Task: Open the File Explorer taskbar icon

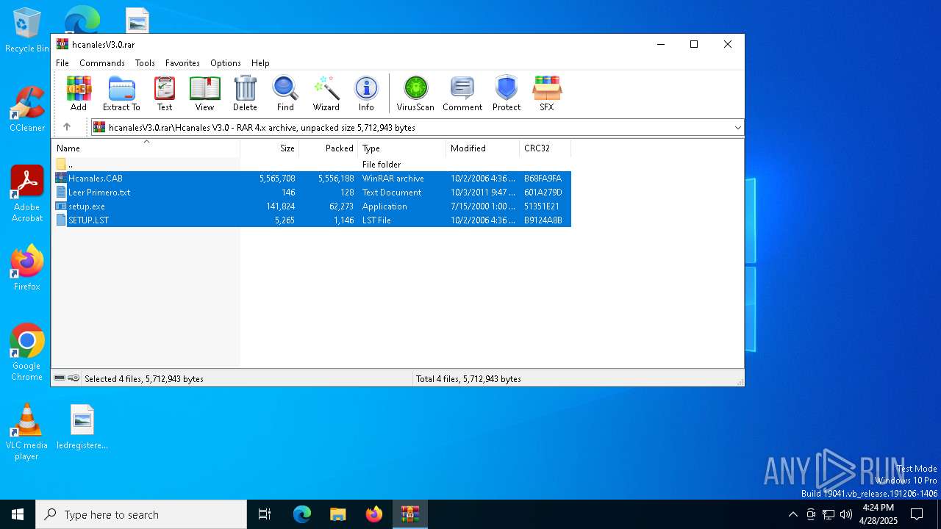Action: click(338, 514)
